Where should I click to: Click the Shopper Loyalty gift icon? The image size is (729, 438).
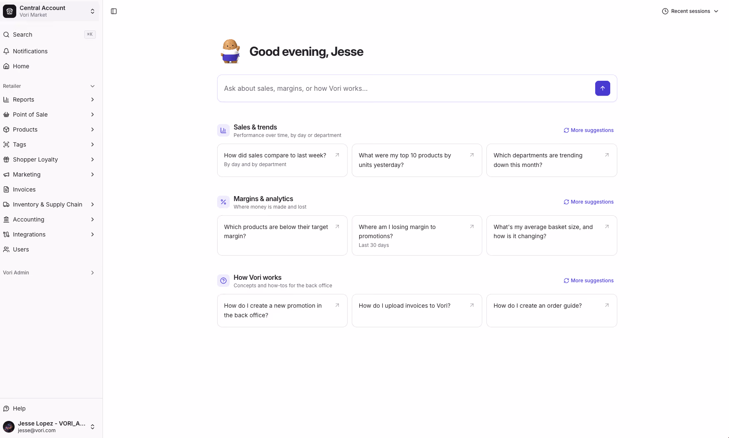pos(6,159)
